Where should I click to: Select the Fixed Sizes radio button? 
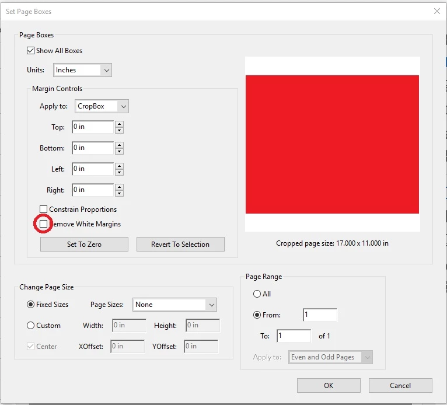[30, 305]
